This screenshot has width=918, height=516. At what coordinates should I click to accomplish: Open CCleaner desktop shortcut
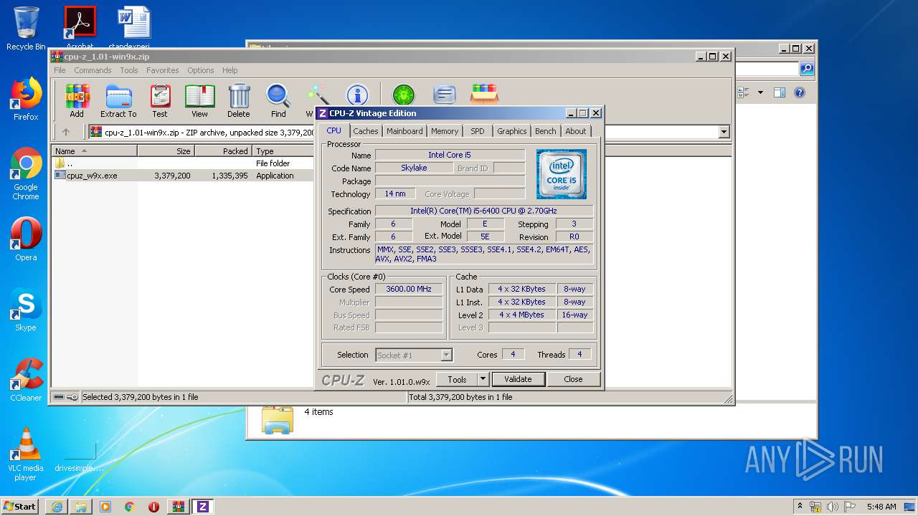(26, 380)
